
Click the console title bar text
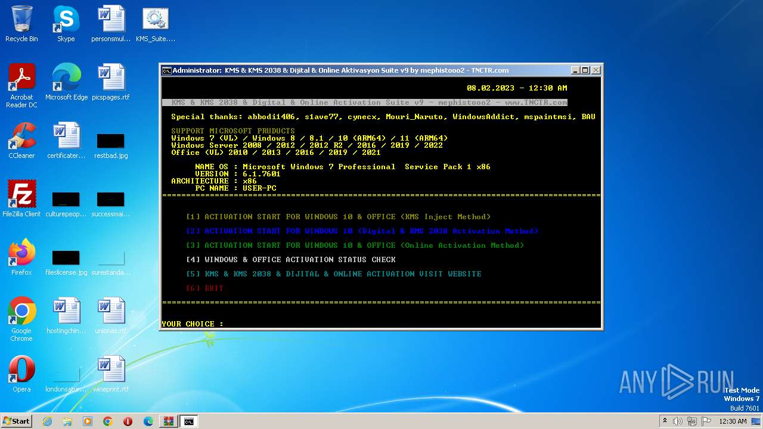pyautogui.click(x=340, y=70)
